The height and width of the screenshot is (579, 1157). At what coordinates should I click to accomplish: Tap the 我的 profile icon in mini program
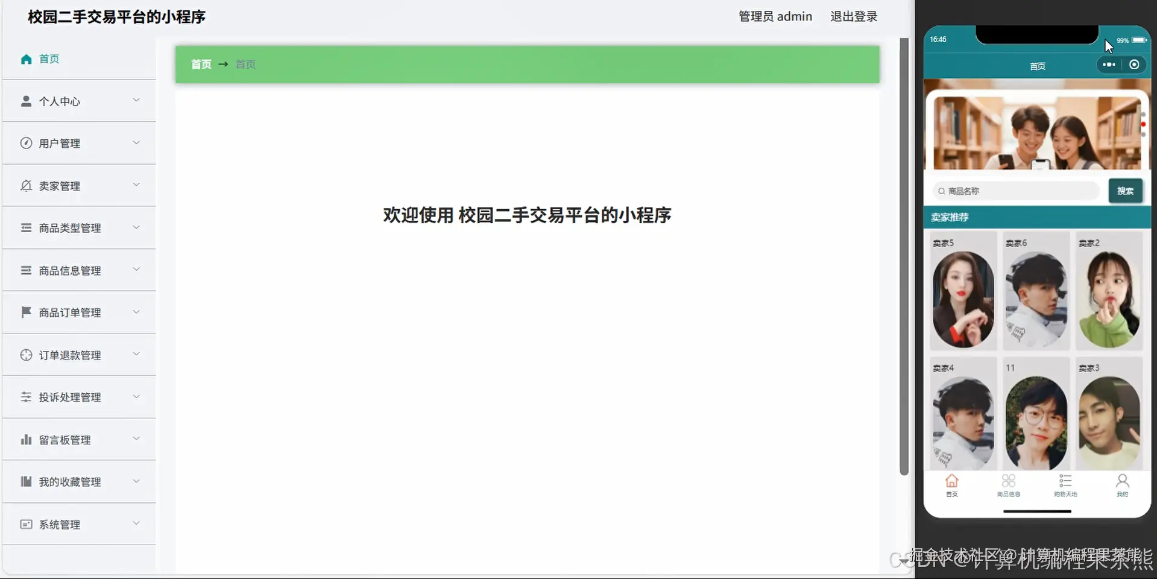(x=1121, y=481)
